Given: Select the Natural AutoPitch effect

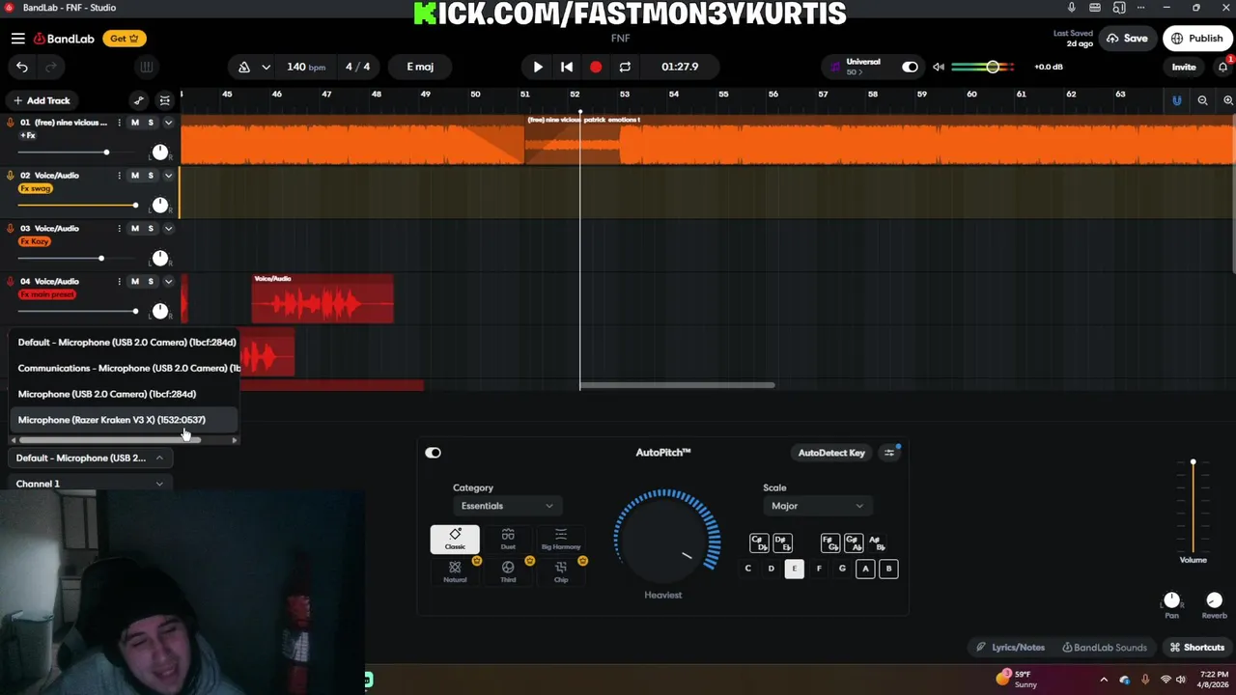Looking at the screenshot, I should tap(455, 571).
